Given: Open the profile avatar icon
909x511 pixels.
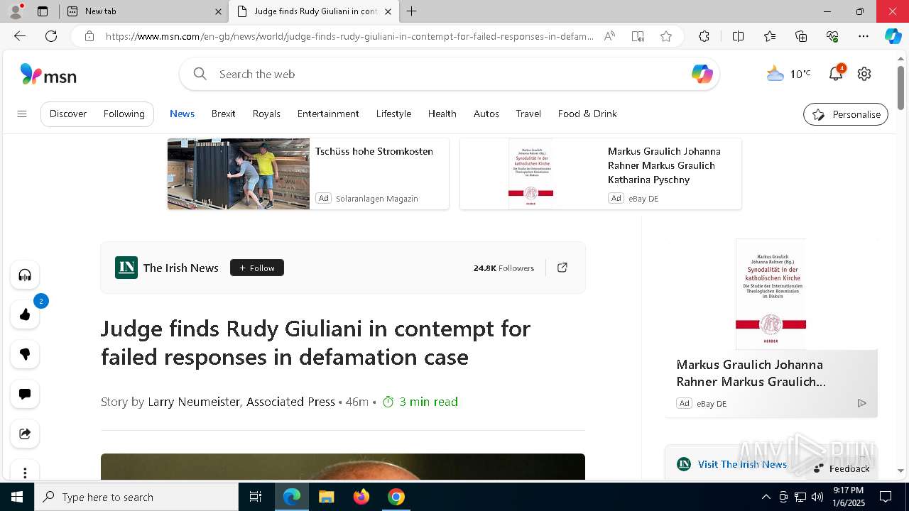Looking at the screenshot, I should [16, 11].
